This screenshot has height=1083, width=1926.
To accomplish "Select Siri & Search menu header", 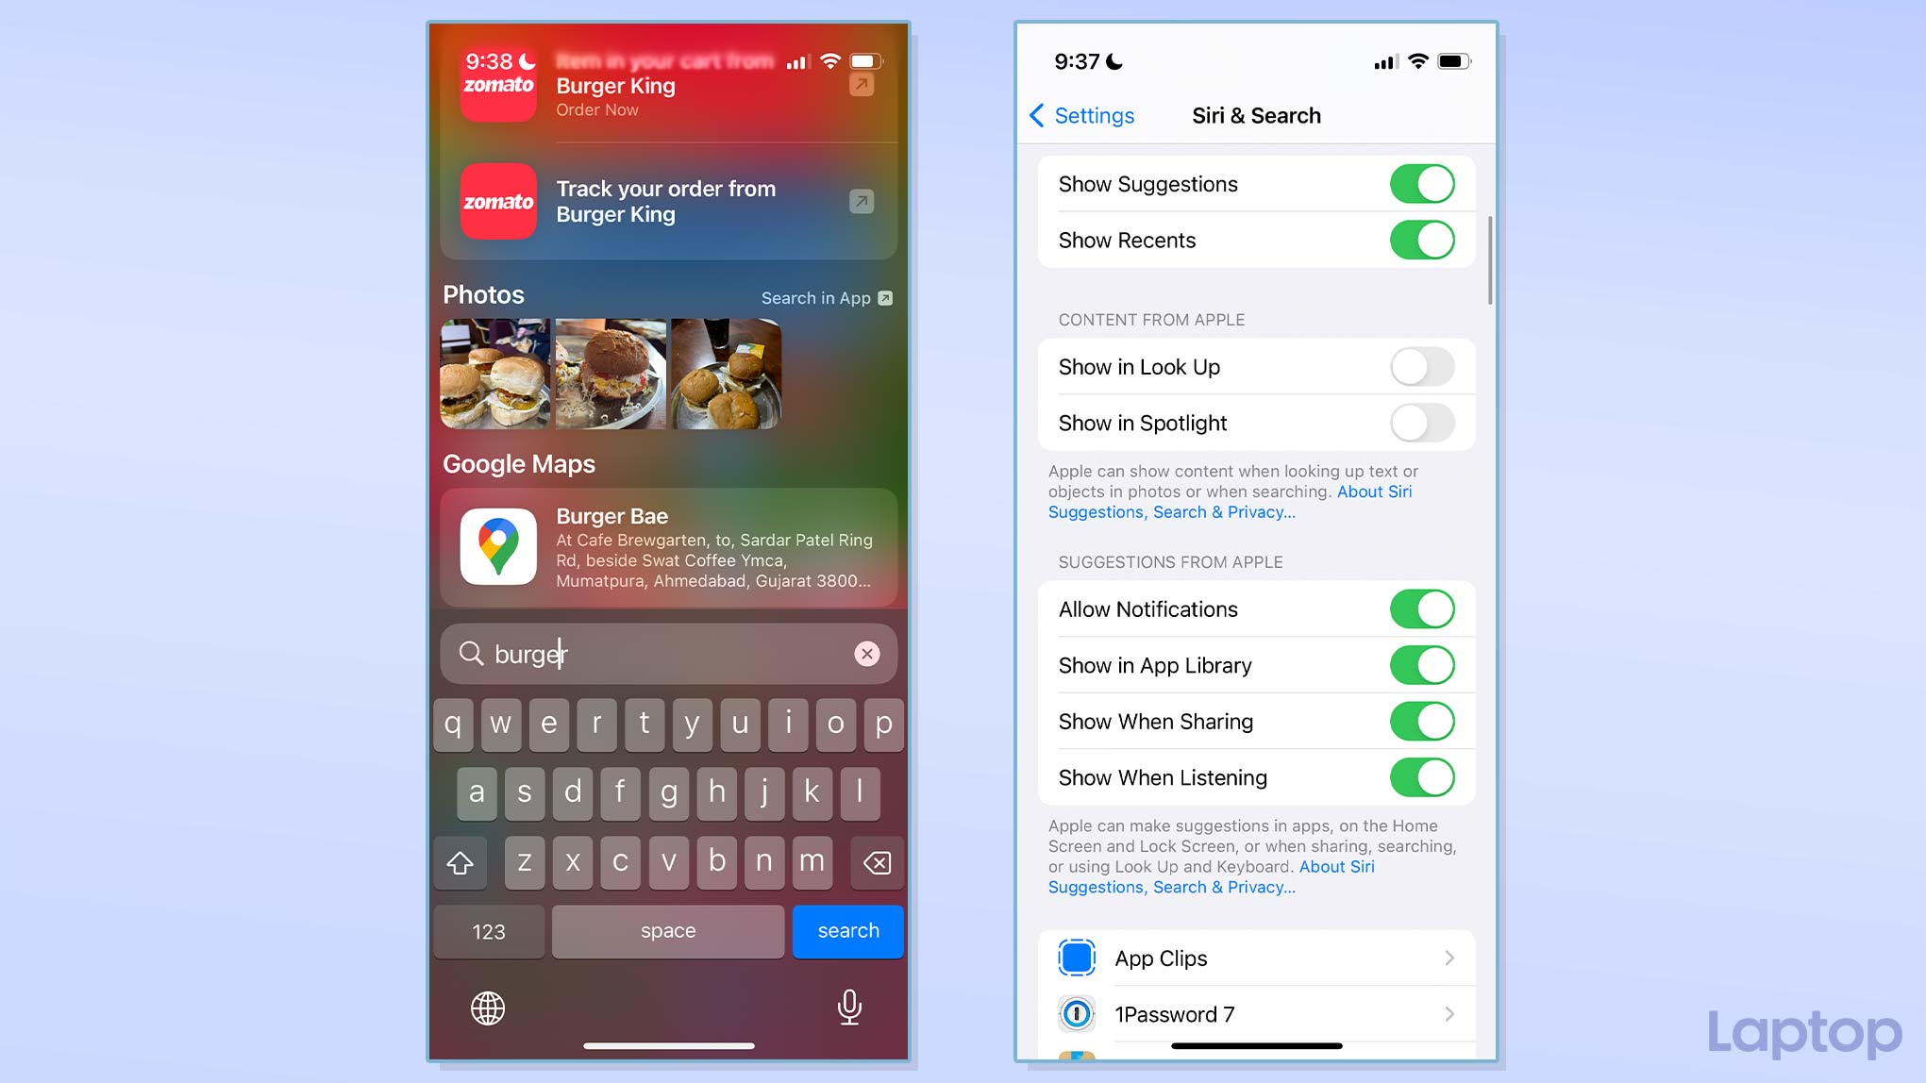I will [1254, 116].
